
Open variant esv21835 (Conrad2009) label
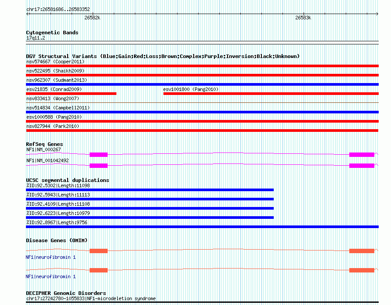[54, 89]
